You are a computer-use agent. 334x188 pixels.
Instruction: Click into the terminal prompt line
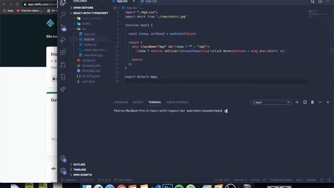(171, 111)
